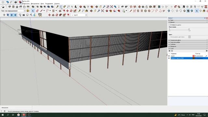Toggle visibility eye of selected profile layer
Image resolution: width=208 pixels, height=117 pixels.
point(169,58)
